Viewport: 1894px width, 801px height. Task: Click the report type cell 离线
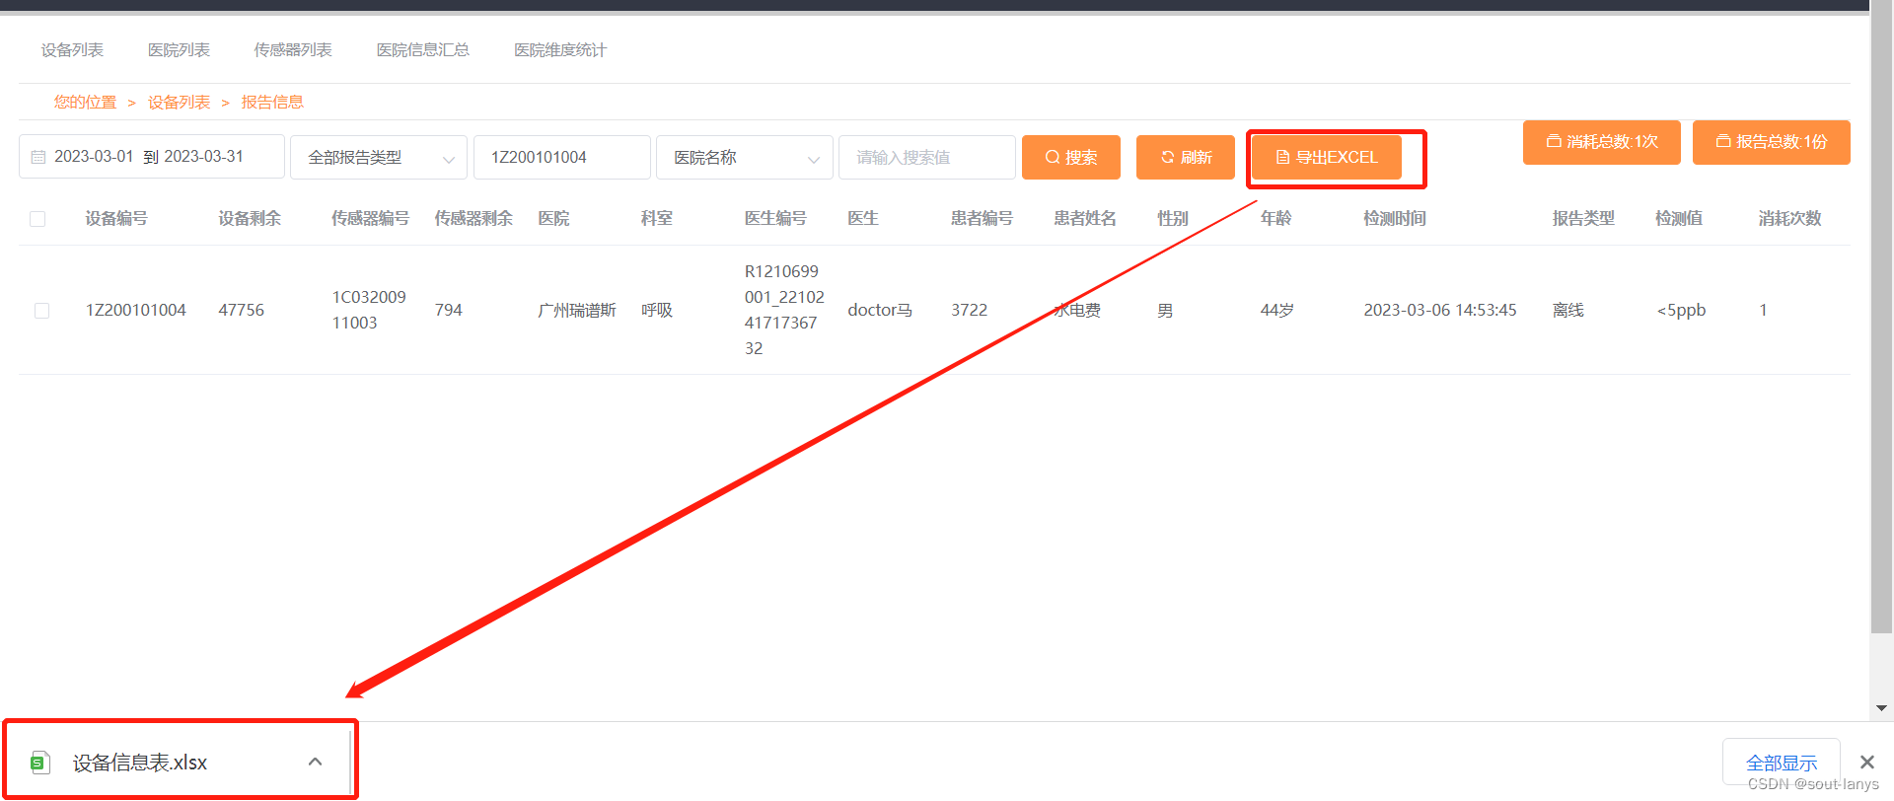(1567, 311)
